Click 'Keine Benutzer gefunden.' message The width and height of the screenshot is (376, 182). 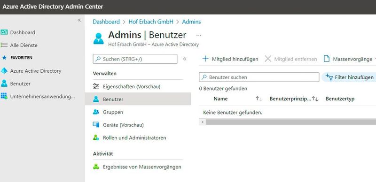233,112
